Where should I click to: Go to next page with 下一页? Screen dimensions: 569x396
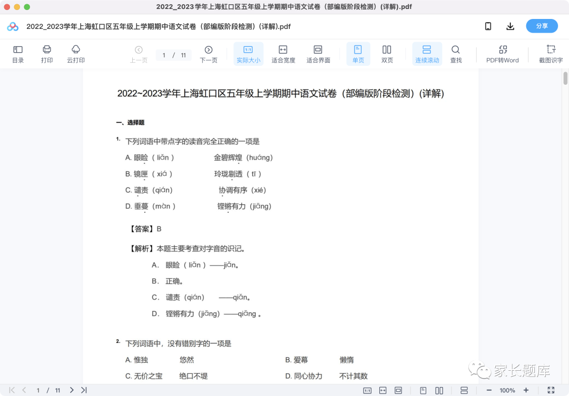click(x=208, y=54)
